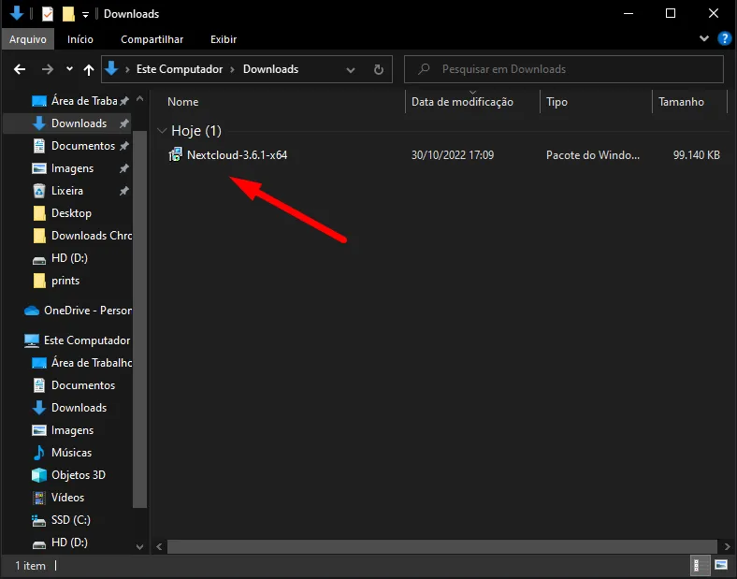Click the pin icon next to Lixeira
Screen dimensions: 737x579
(123, 191)
